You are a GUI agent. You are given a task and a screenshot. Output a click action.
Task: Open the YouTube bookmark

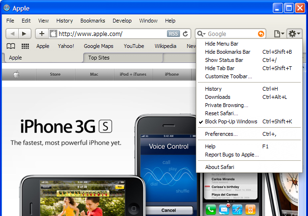tap(134, 46)
